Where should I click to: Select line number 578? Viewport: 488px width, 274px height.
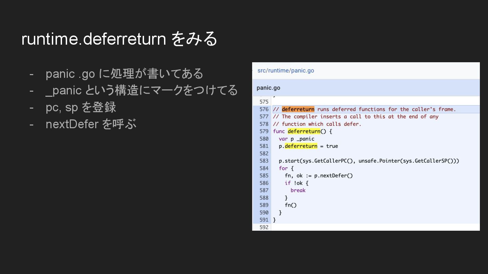click(264, 124)
